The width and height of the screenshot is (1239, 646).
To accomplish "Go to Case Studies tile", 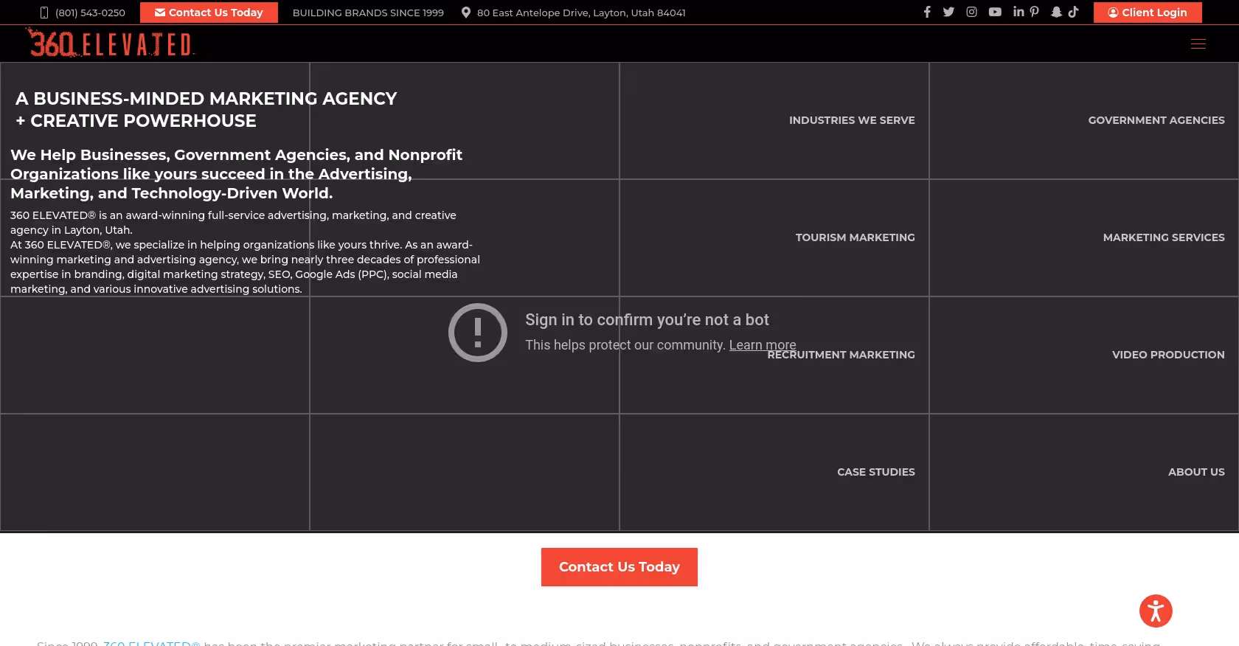I will 774,472.
